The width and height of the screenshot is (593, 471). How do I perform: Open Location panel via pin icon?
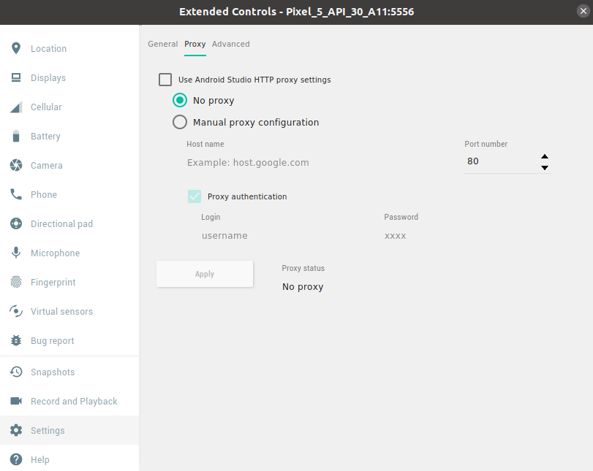click(x=15, y=49)
